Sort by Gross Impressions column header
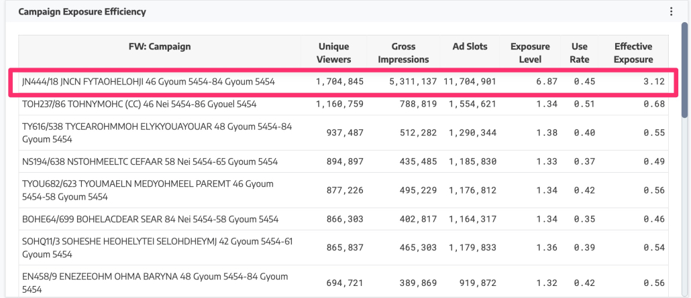The width and height of the screenshot is (691, 298). tap(403, 53)
